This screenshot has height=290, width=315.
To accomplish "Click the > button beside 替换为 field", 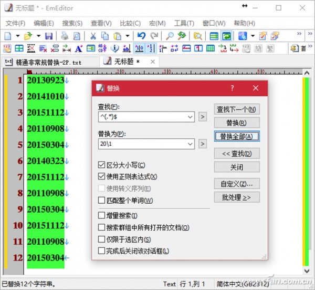I will coord(203,144).
